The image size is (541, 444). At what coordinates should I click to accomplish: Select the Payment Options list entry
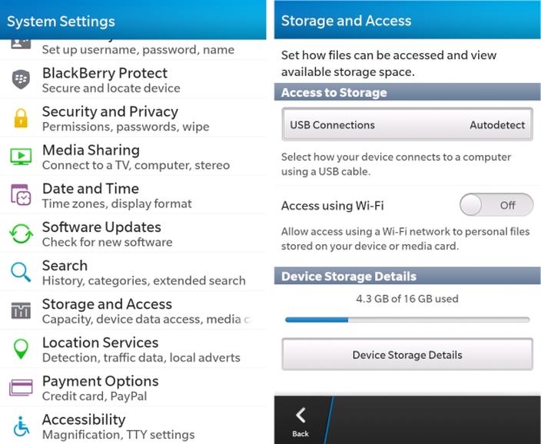tap(138, 387)
